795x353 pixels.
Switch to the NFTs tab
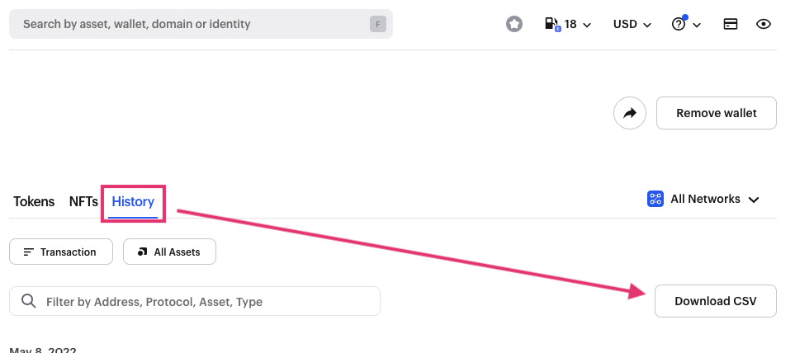click(x=83, y=201)
